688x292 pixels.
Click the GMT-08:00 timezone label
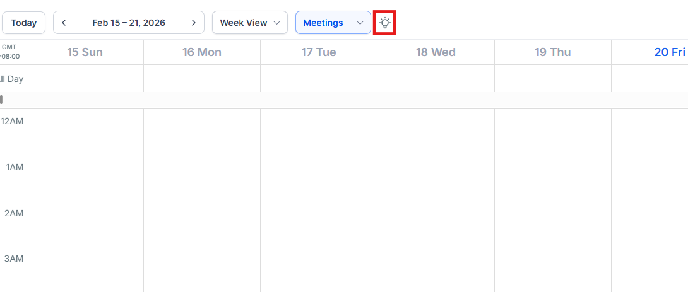[12, 52]
